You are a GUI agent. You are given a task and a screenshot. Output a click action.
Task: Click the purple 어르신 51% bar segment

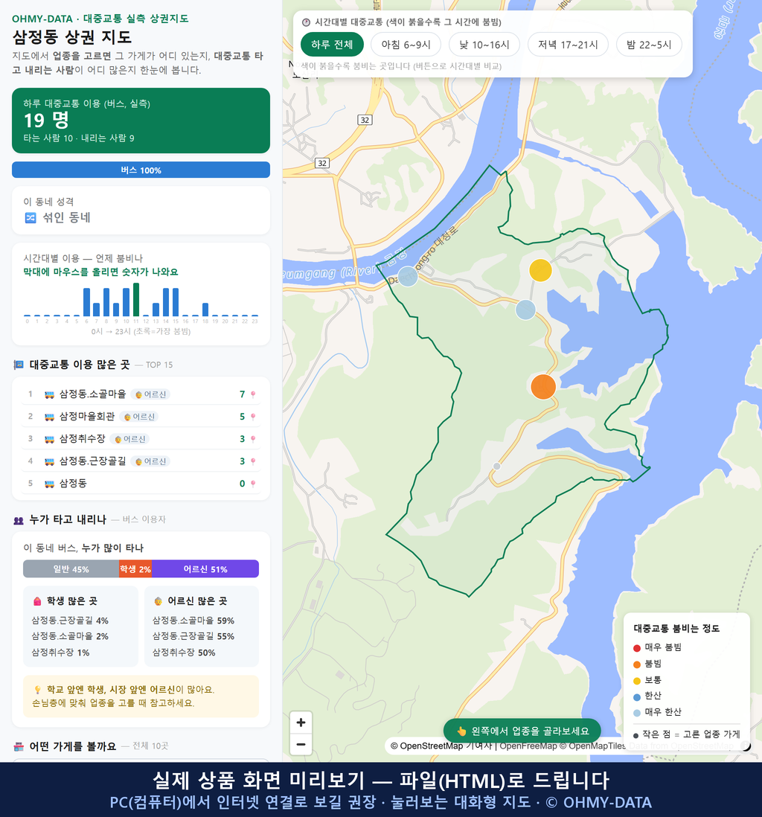pos(205,569)
